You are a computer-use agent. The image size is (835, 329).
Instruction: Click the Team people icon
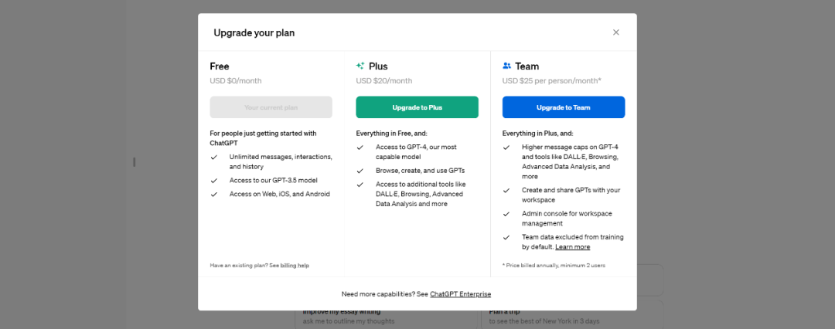506,66
